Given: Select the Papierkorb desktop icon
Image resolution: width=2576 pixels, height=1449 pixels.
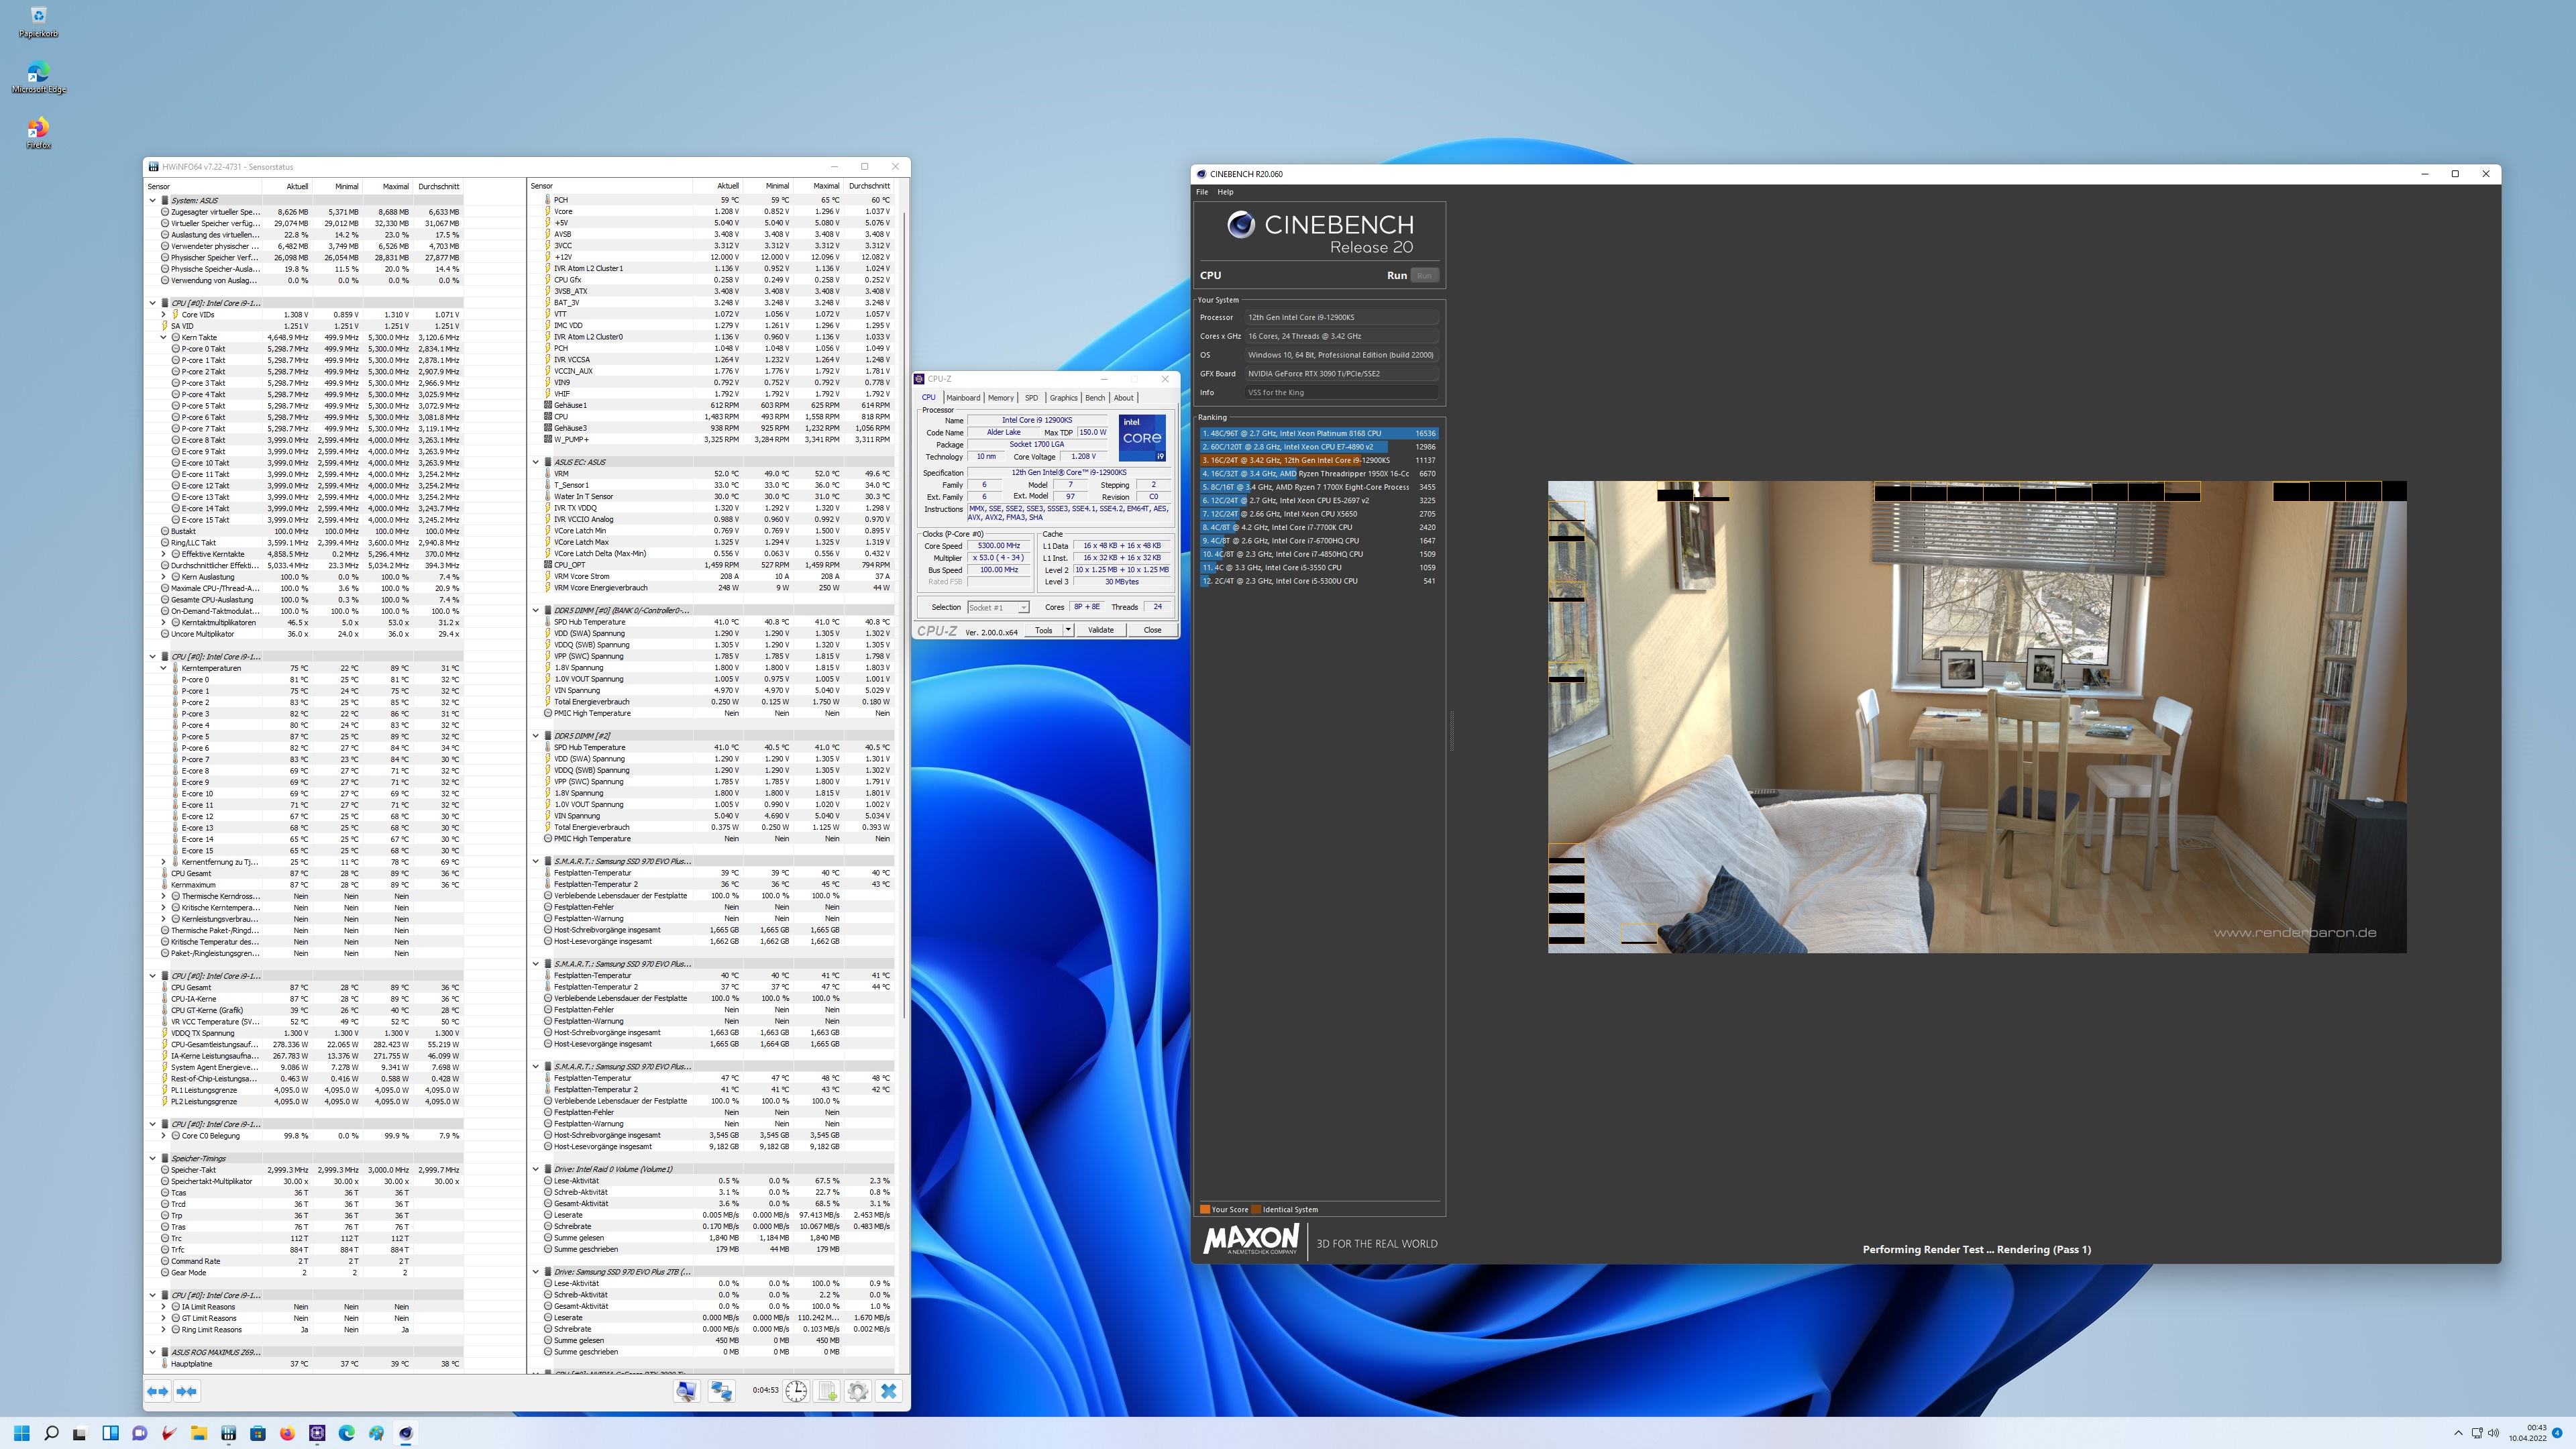Looking at the screenshot, I should 38,22.
